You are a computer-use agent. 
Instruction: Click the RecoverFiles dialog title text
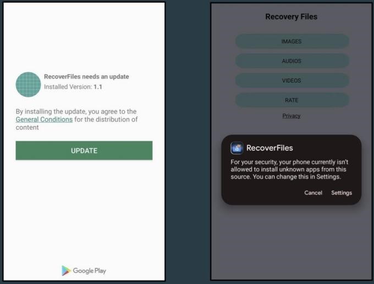[x=269, y=148]
